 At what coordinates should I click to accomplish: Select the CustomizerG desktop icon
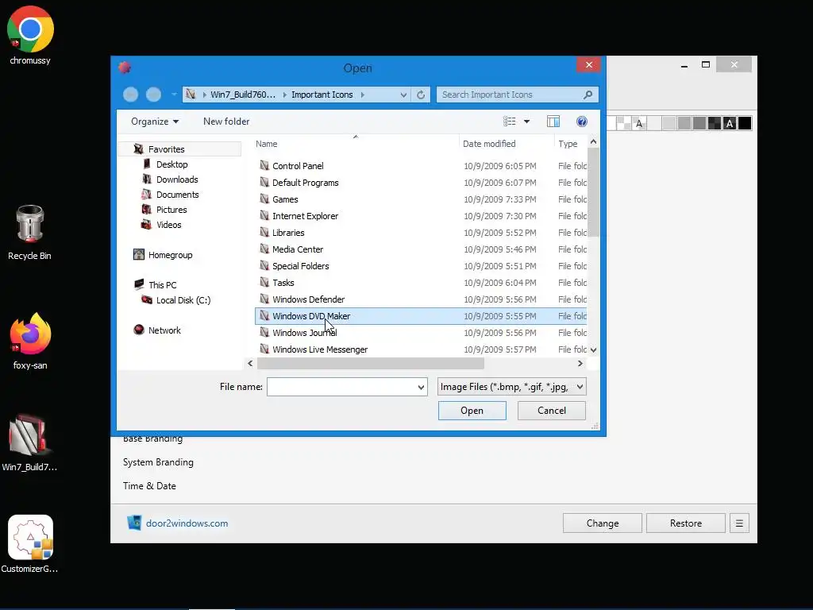click(x=29, y=543)
